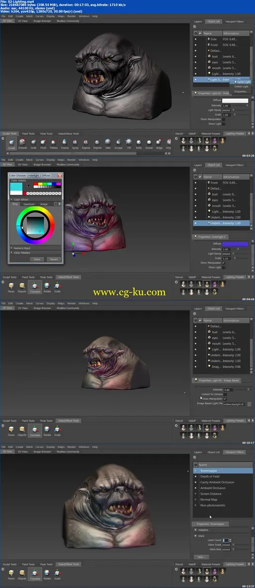Check Show Light in Underlight 2 properties

(224, 268)
